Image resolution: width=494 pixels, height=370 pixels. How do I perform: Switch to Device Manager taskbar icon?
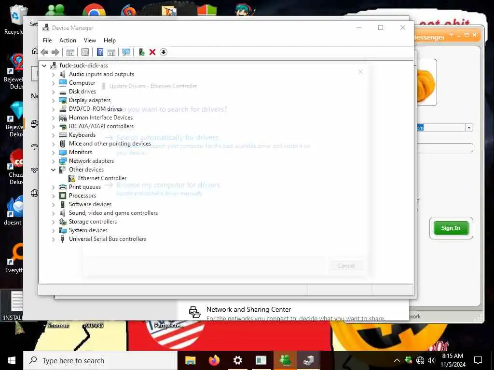[309, 360]
